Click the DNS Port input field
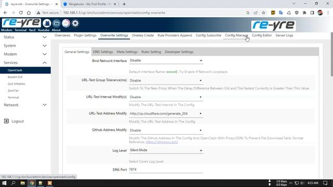Image resolution: width=333 pixels, height=187 pixels. point(166,170)
